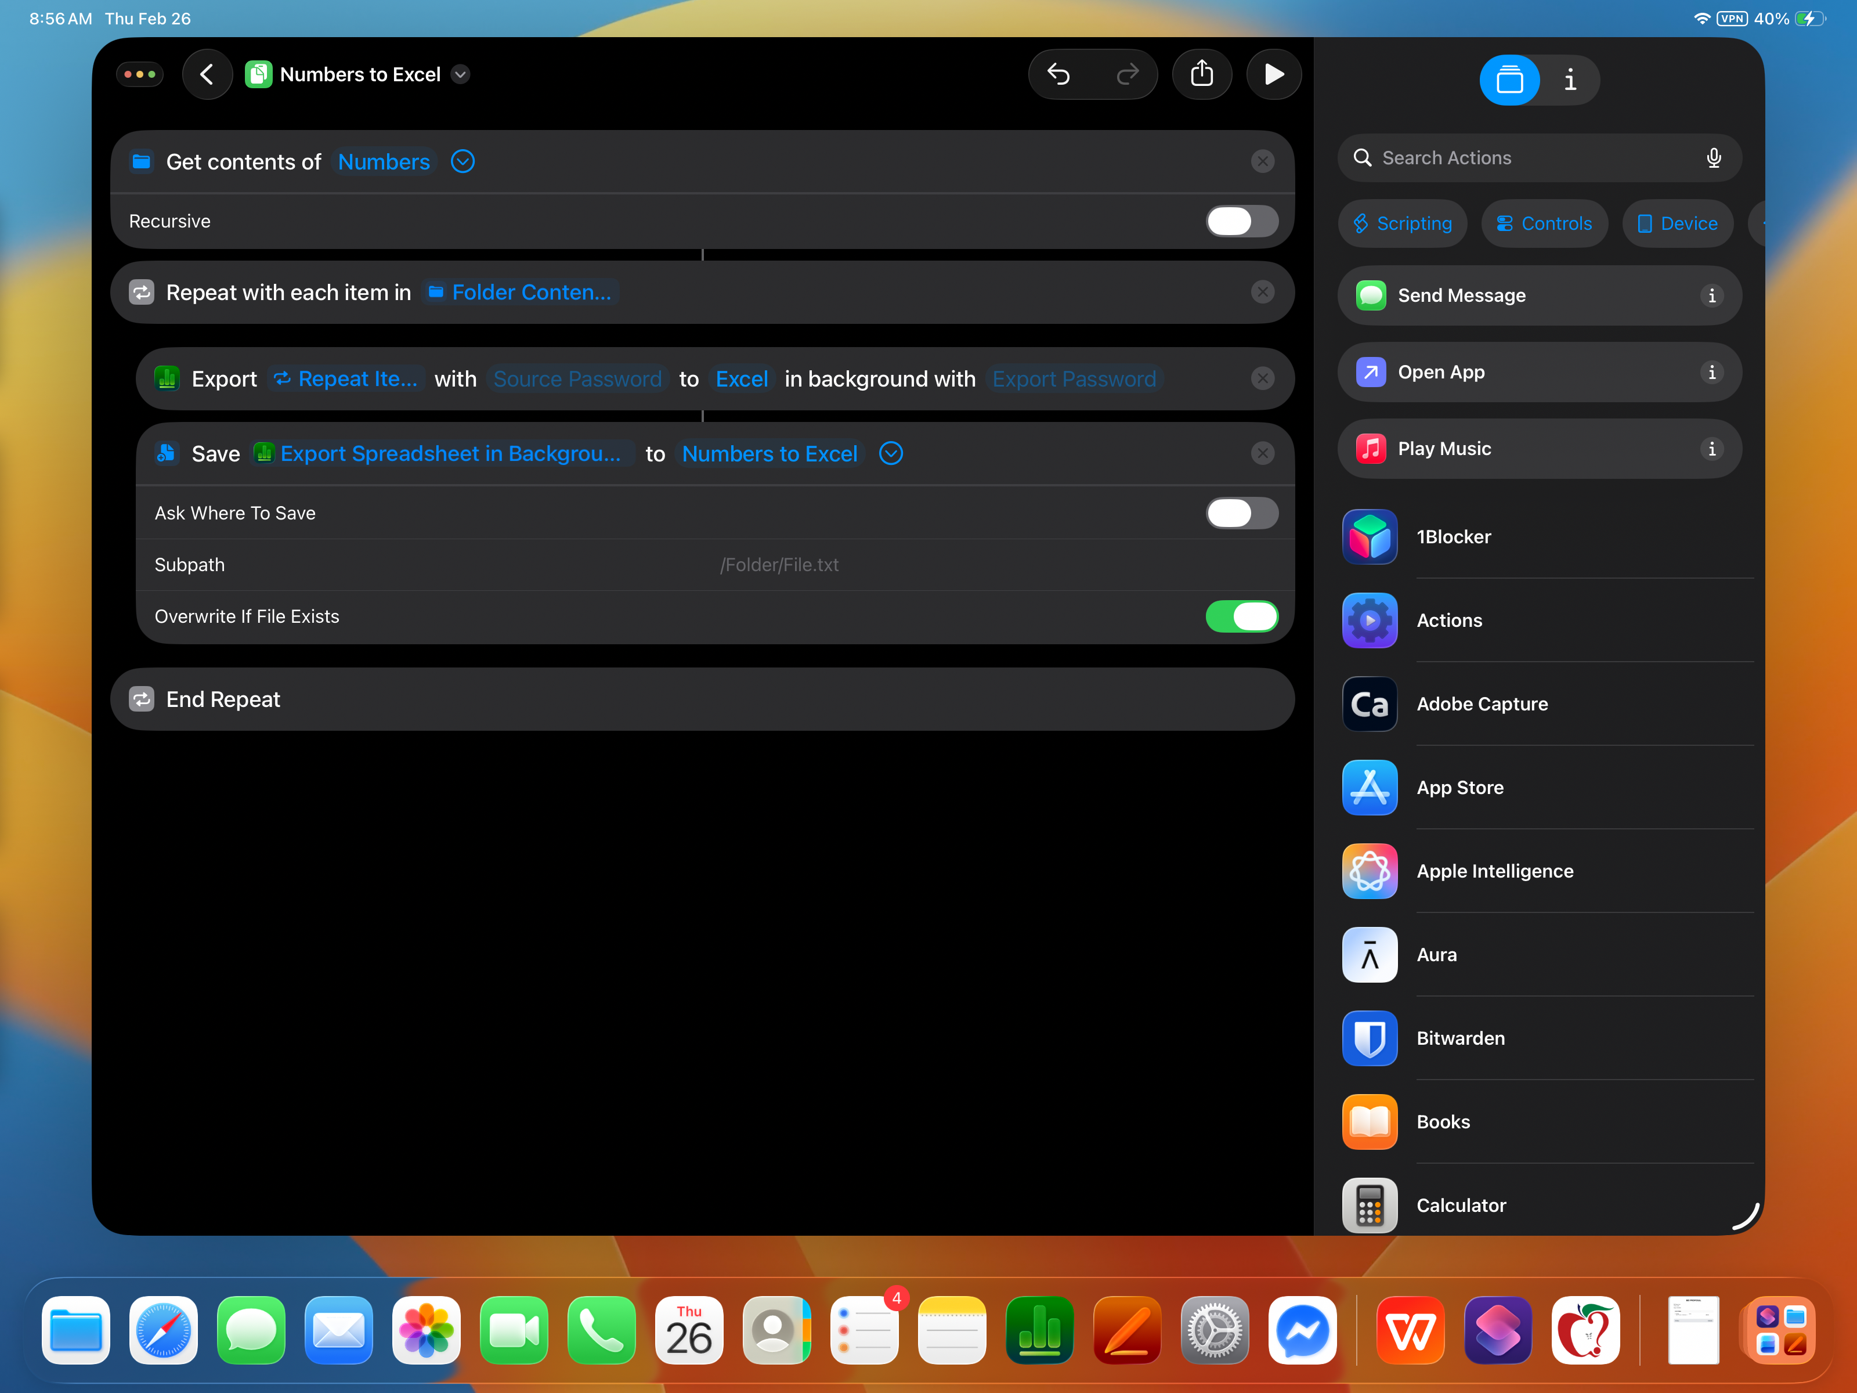The image size is (1857, 1393).
Task: Redo the last shortcut edit
Action: click(1128, 75)
